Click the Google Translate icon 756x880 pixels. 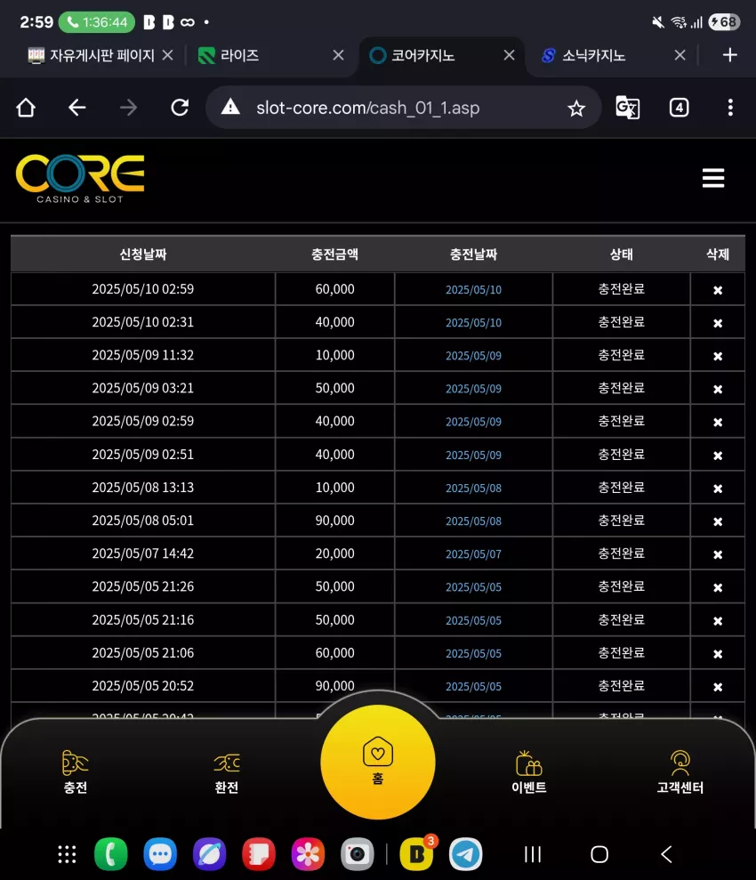tap(627, 107)
